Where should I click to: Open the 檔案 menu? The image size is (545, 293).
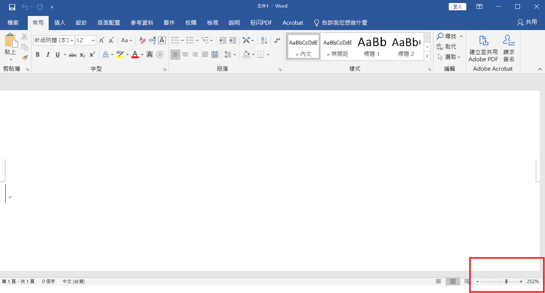click(13, 23)
